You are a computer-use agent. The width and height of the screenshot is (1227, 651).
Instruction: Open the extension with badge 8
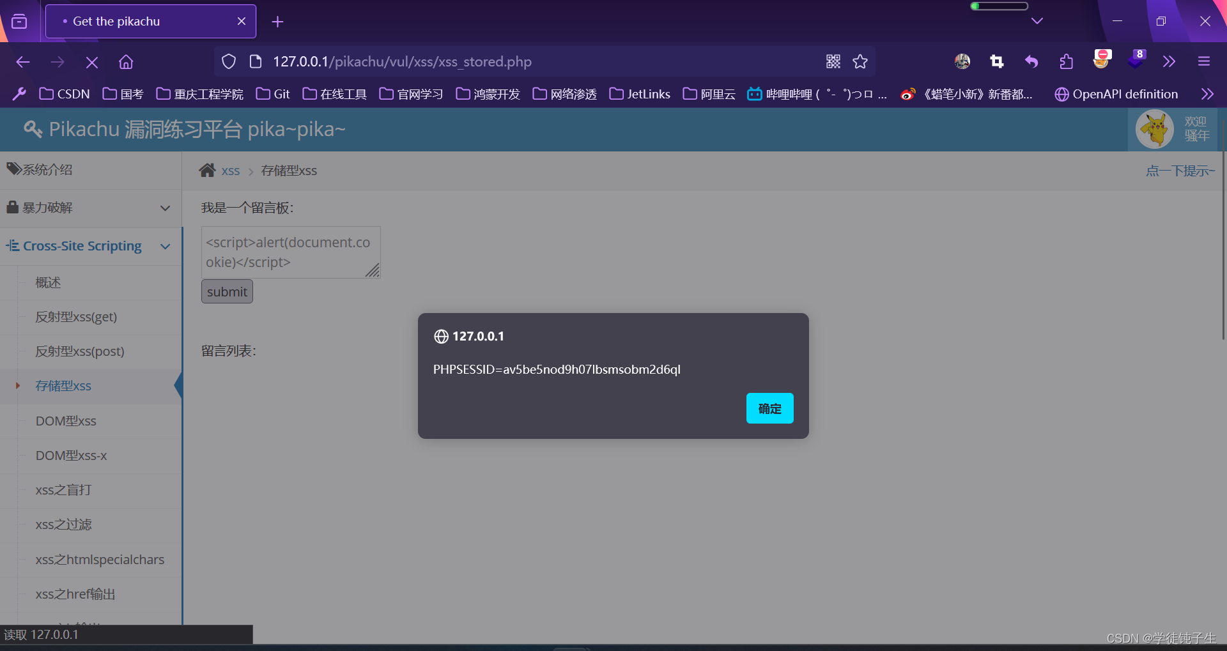pyautogui.click(x=1136, y=59)
